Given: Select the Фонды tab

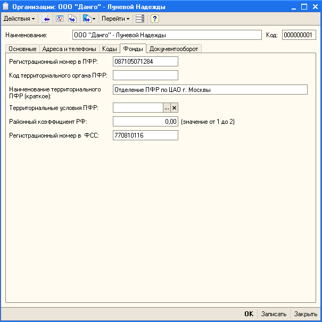Looking at the screenshot, I should point(133,49).
